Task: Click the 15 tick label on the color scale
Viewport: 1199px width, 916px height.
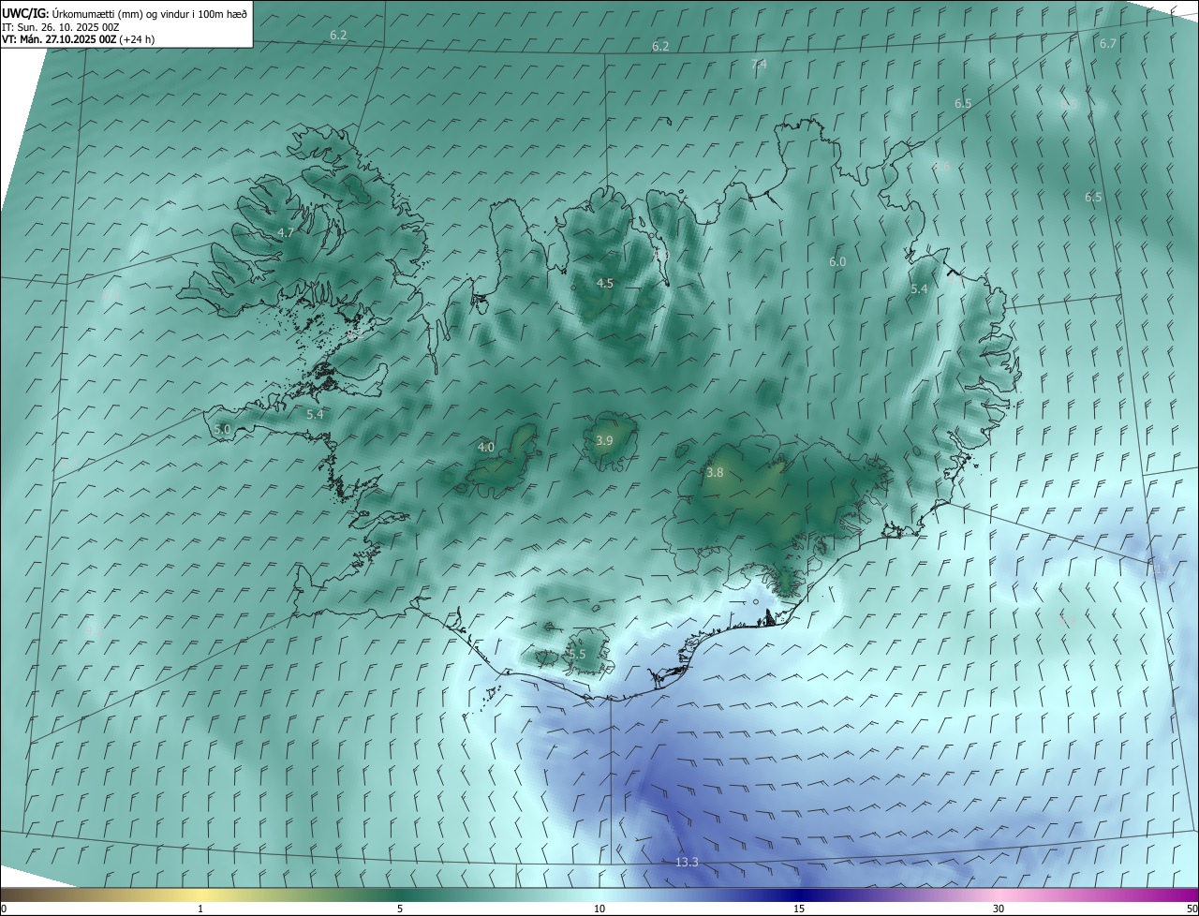Action: [799, 909]
